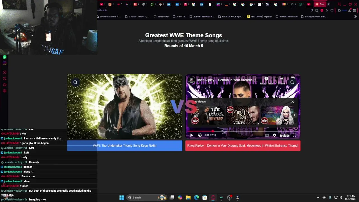Seek on the YouTube video progress bar
This screenshot has width=359, height=202.
(x=243, y=131)
